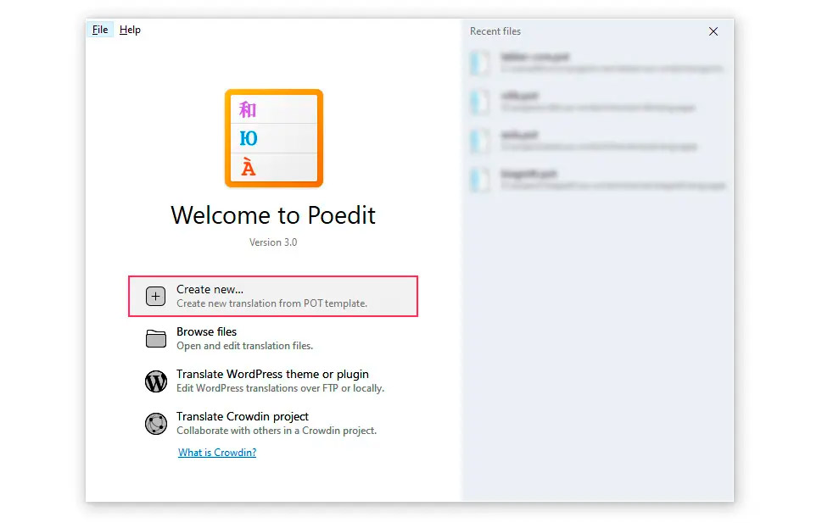
Task: Select 'Translate WordPress theme or plugin' text
Action: click(272, 375)
